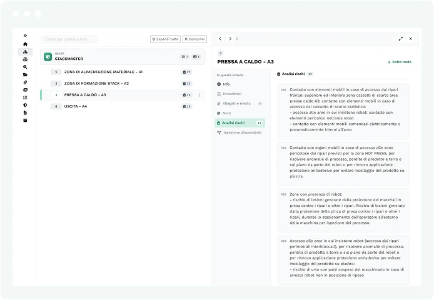Close the detail panel with X
Image resolution: width=434 pixels, height=300 pixels.
pyautogui.click(x=411, y=39)
